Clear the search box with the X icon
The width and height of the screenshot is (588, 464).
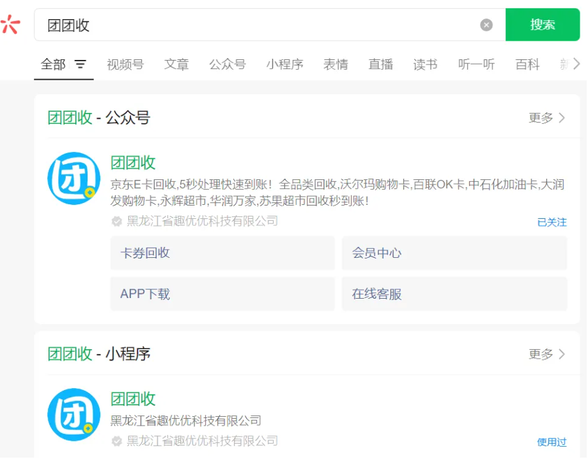486,25
